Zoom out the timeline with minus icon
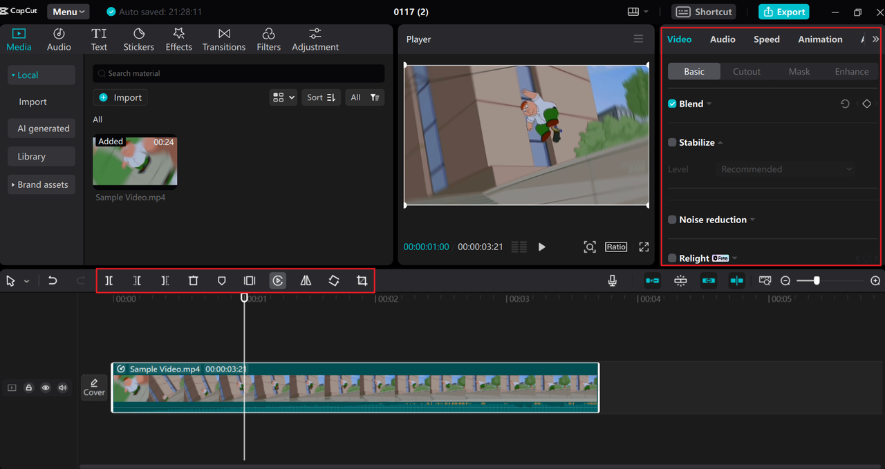 pyautogui.click(x=785, y=281)
